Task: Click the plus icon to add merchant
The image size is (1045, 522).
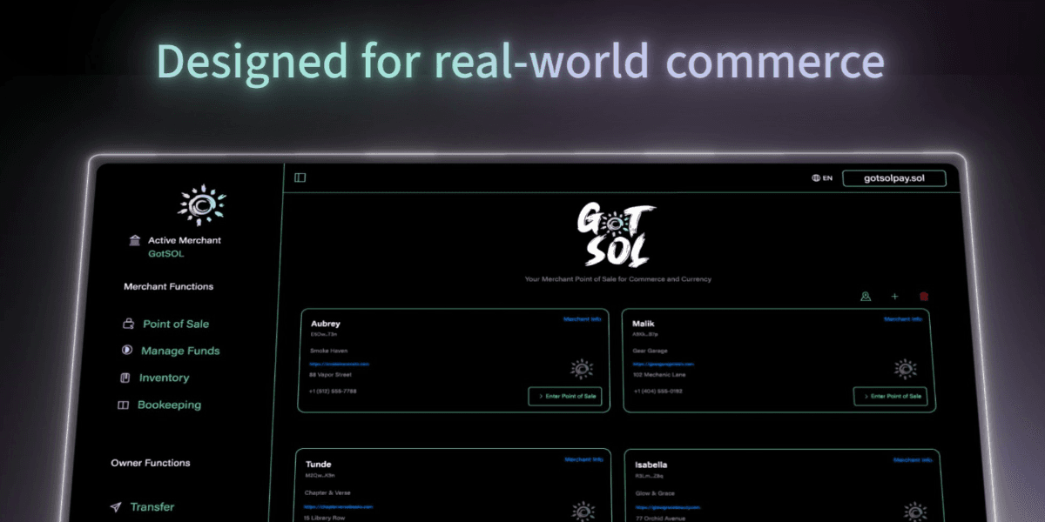Action: [x=894, y=297]
